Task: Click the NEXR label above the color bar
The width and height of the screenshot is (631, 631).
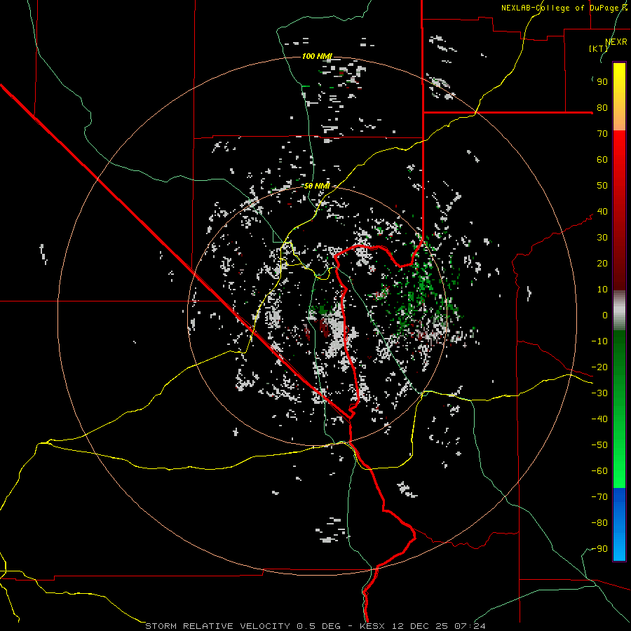Action: [x=616, y=42]
